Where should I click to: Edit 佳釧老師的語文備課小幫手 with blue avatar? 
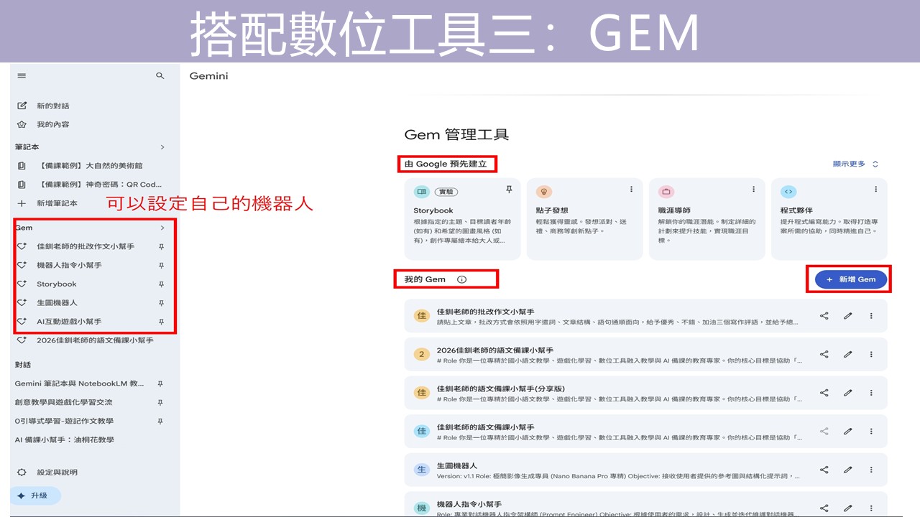(848, 432)
